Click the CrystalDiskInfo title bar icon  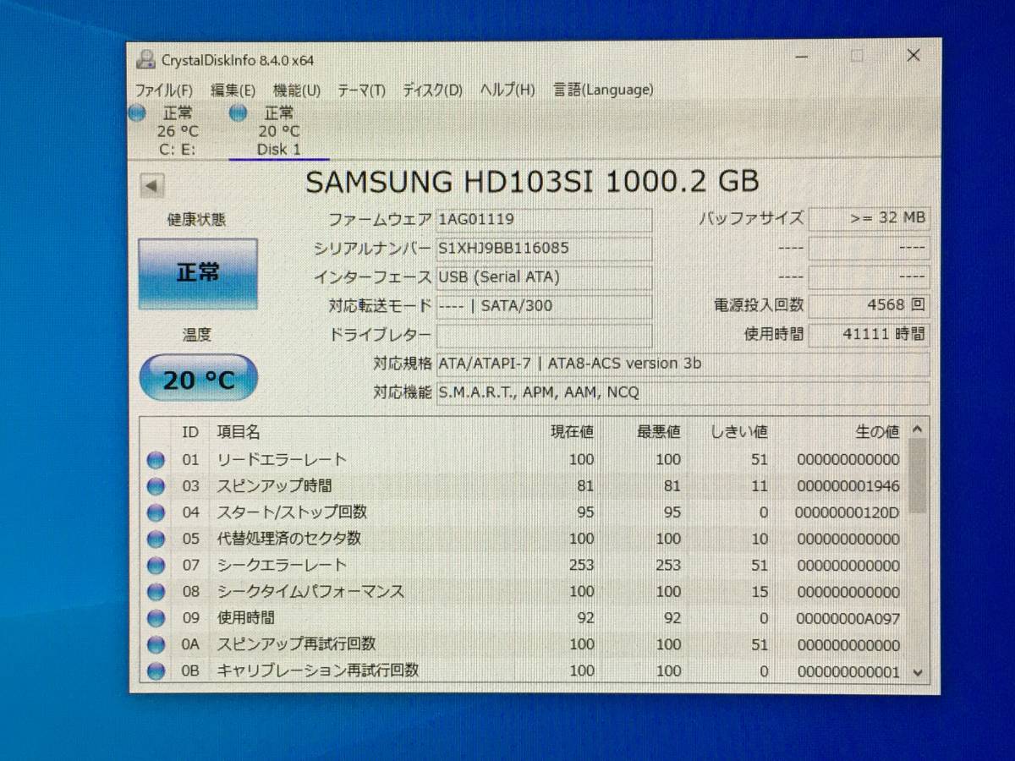(x=146, y=60)
